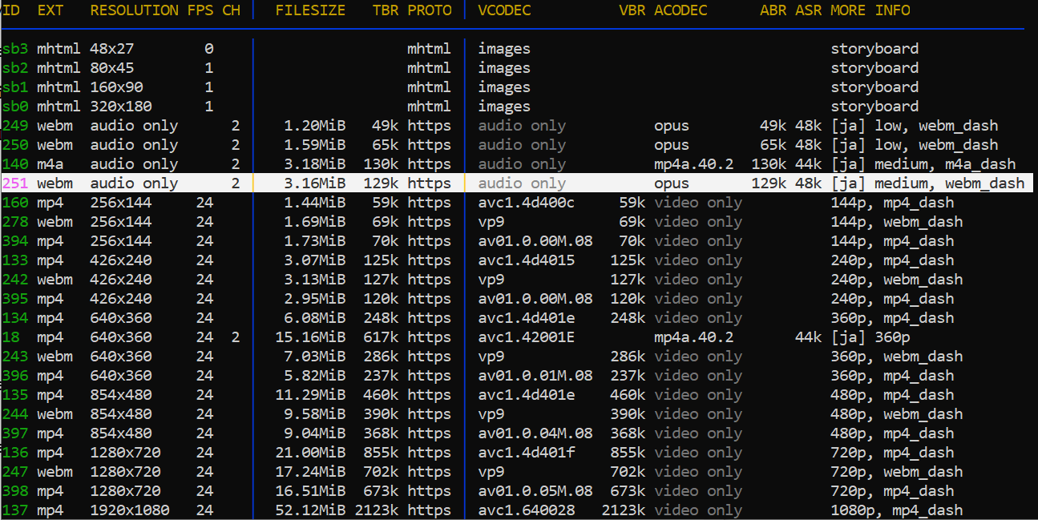Click the 7.03MiB filesize value
The height and width of the screenshot is (520, 1038).
pos(315,357)
